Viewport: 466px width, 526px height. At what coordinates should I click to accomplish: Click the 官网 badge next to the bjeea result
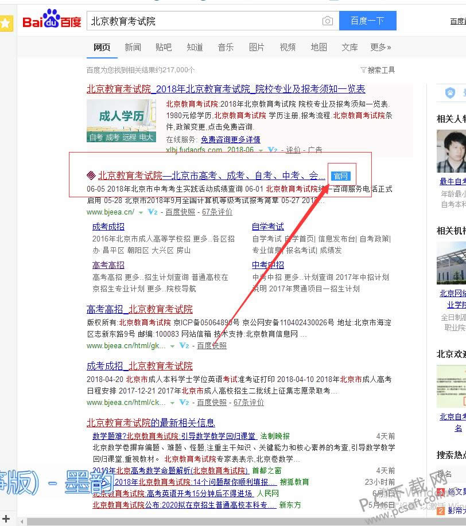(x=340, y=176)
